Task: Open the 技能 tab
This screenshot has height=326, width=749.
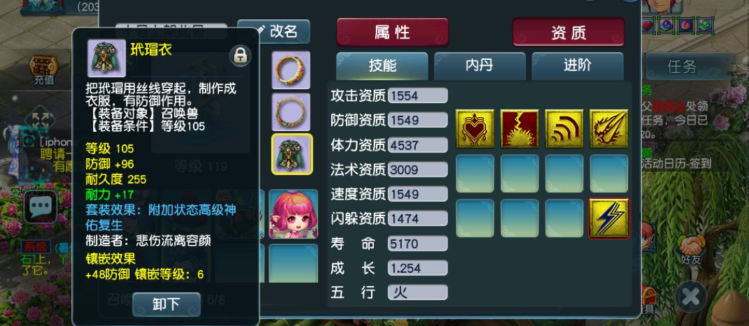Action: 382,66
